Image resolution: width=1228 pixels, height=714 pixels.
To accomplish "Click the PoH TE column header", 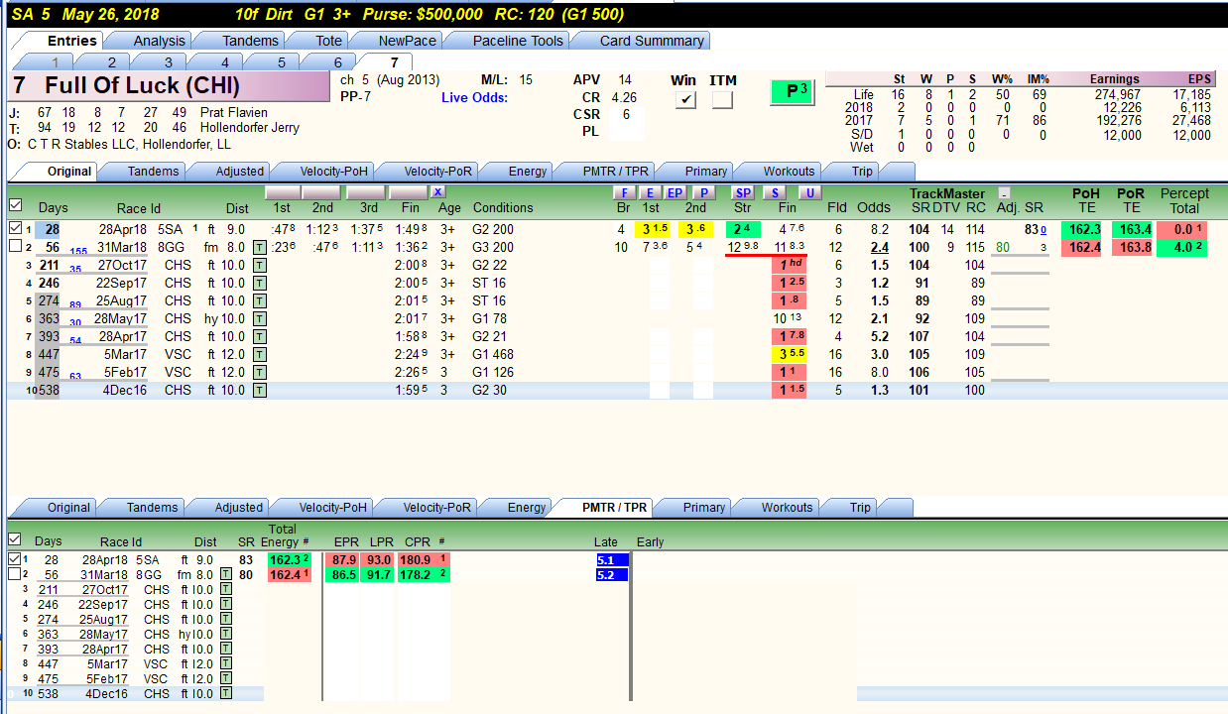I will pos(1085,200).
